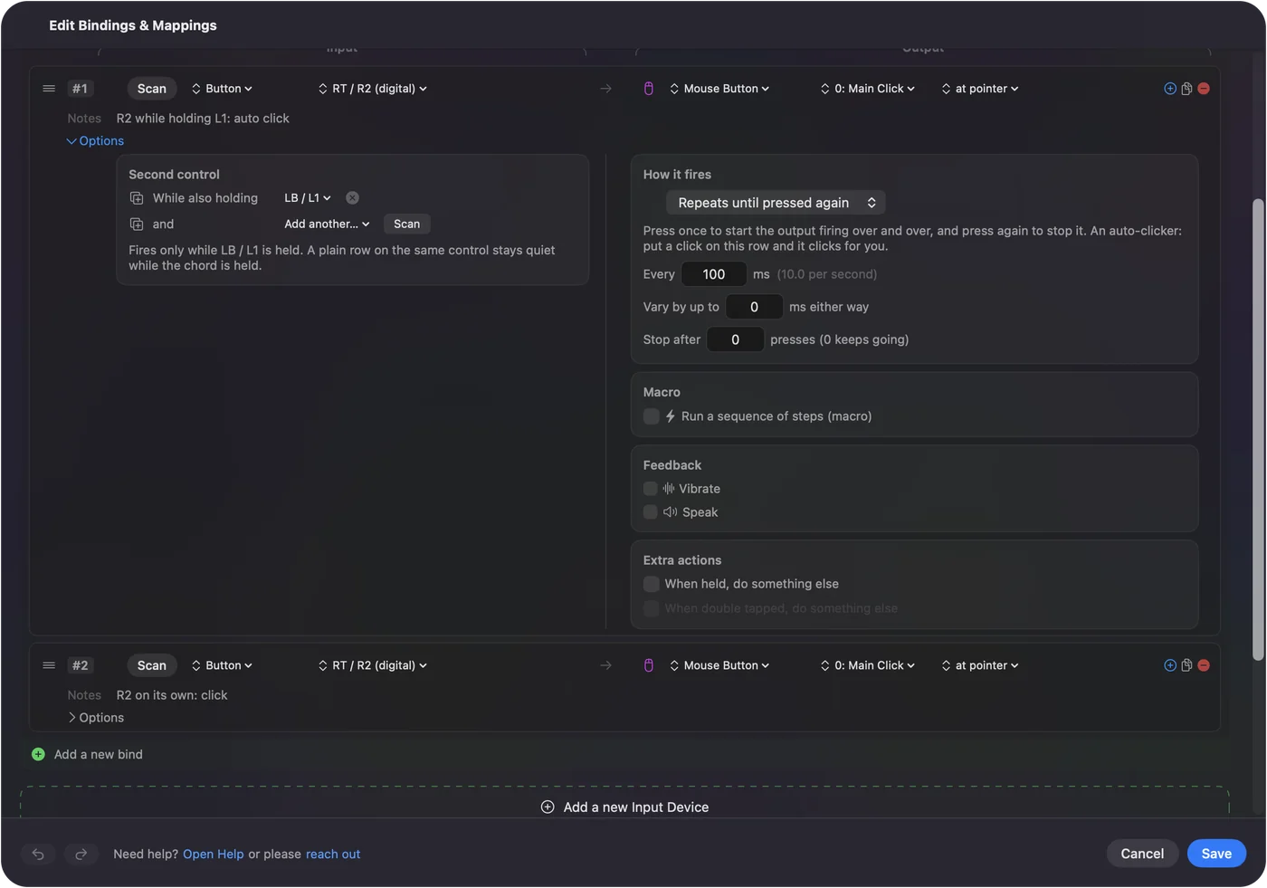Open 'at pointer' dropdown in row #1

[980, 89]
